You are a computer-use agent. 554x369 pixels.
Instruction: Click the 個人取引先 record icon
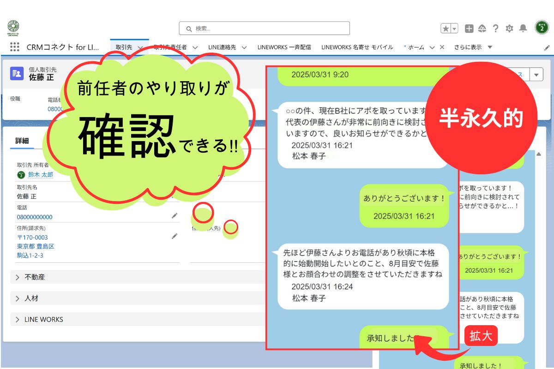(17, 73)
